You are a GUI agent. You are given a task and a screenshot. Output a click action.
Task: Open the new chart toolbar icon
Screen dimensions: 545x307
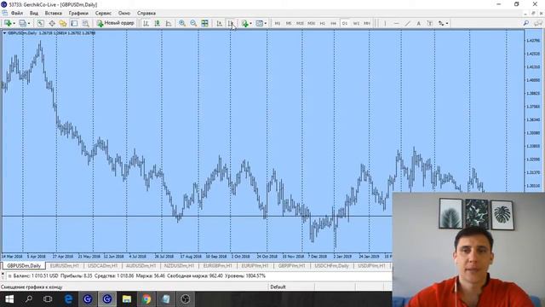click(x=7, y=23)
